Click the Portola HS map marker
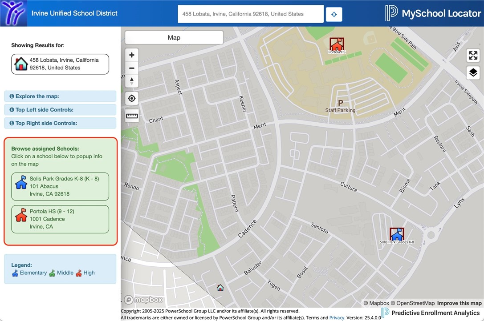 (337, 44)
